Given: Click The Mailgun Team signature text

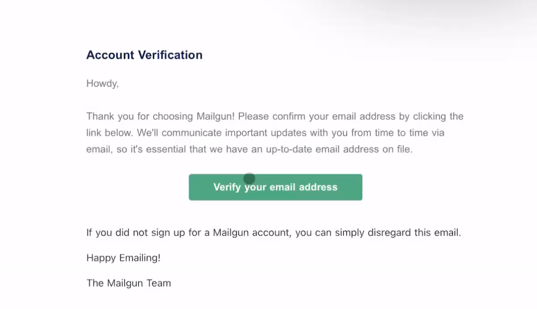Looking at the screenshot, I should tap(128, 283).
